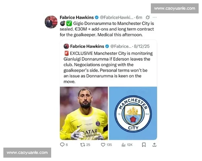Click Fabrice Hawkins profile avatar
The width and height of the screenshot is (202, 161).
[x=51, y=22]
